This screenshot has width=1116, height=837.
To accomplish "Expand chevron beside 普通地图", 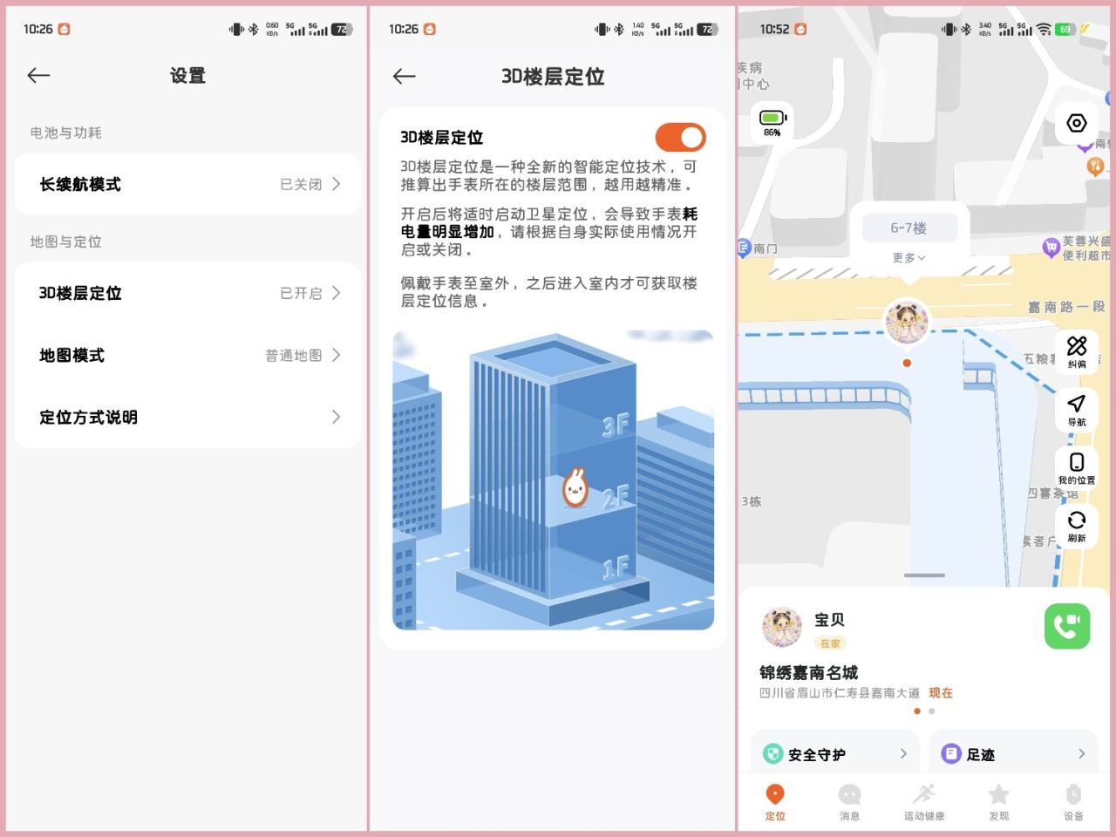I will point(337,355).
